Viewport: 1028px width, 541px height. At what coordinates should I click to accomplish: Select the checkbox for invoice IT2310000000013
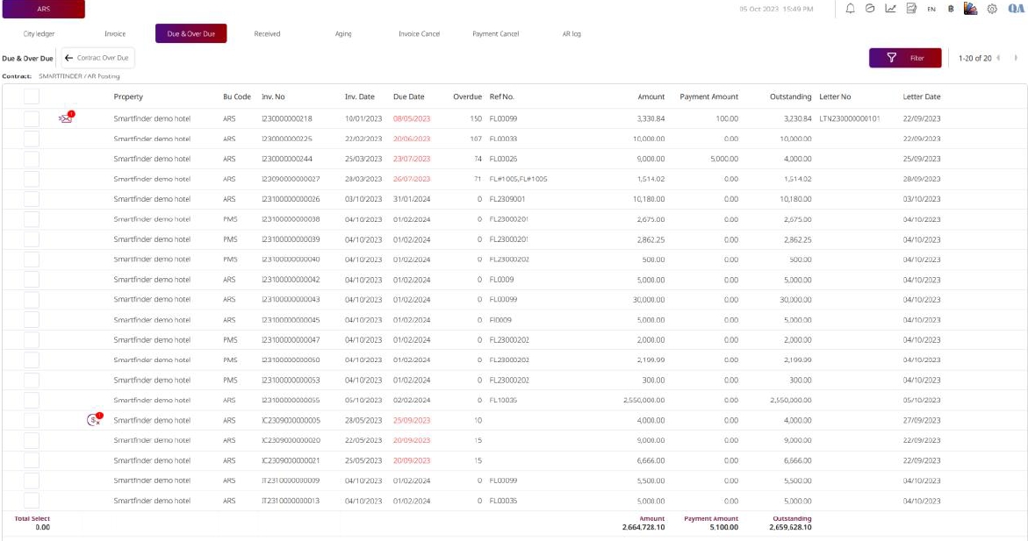click(31, 501)
